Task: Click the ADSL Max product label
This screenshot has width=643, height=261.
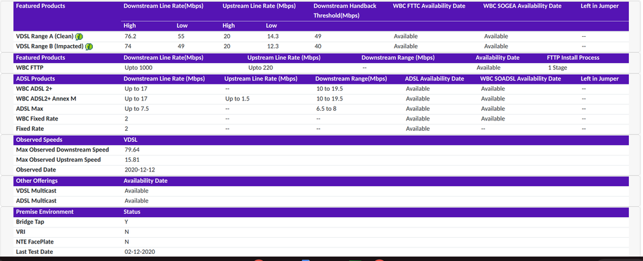Action: tap(30, 109)
